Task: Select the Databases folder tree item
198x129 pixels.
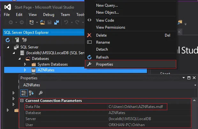Action: [41, 59]
